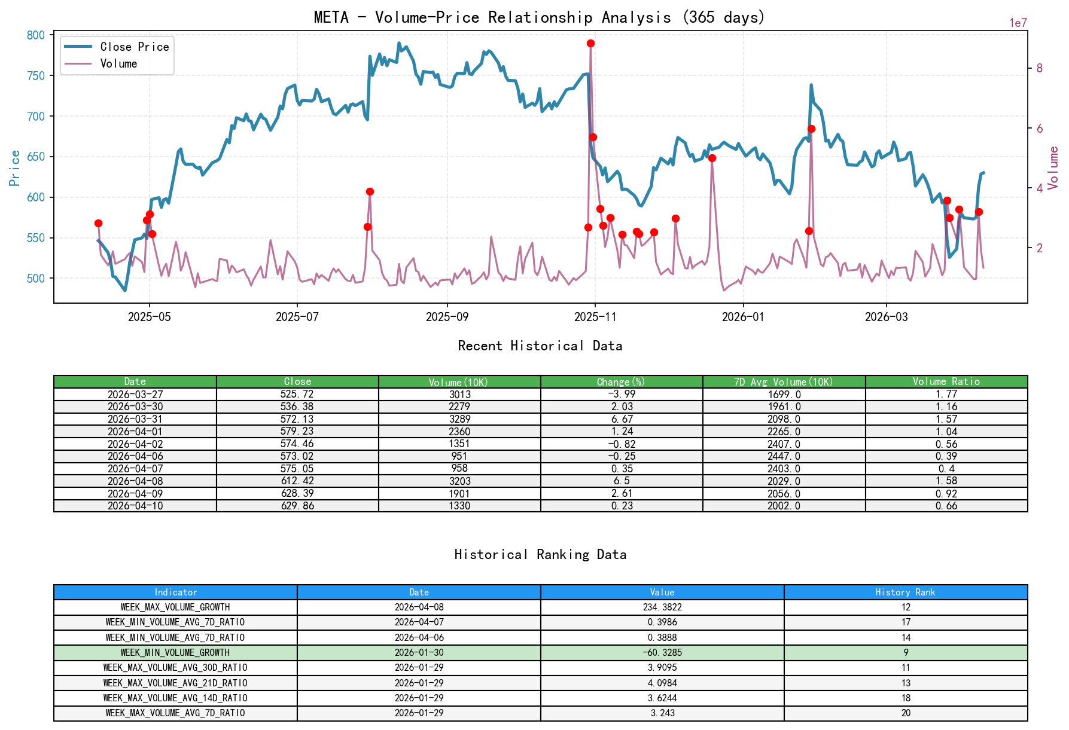Click the Volume Ratio column header
This screenshot has height=730, width=1069.
[946, 381]
